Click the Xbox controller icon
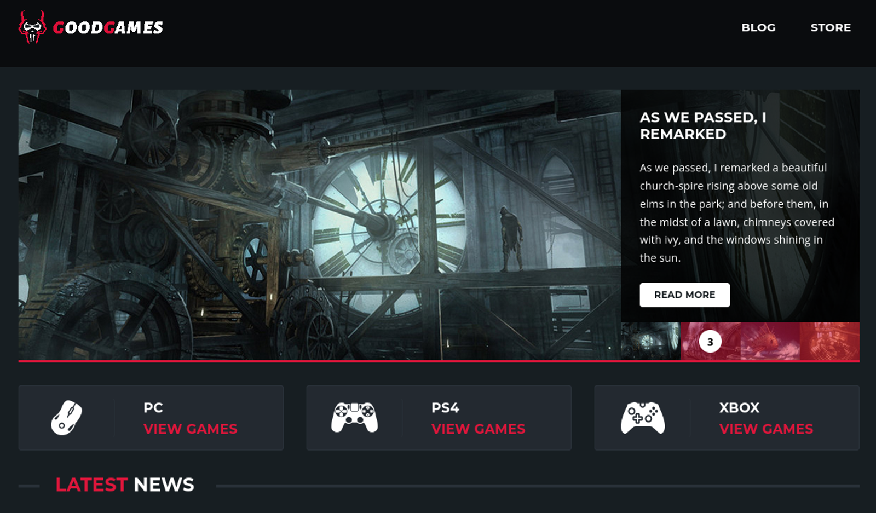 pyautogui.click(x=642, y=418)
